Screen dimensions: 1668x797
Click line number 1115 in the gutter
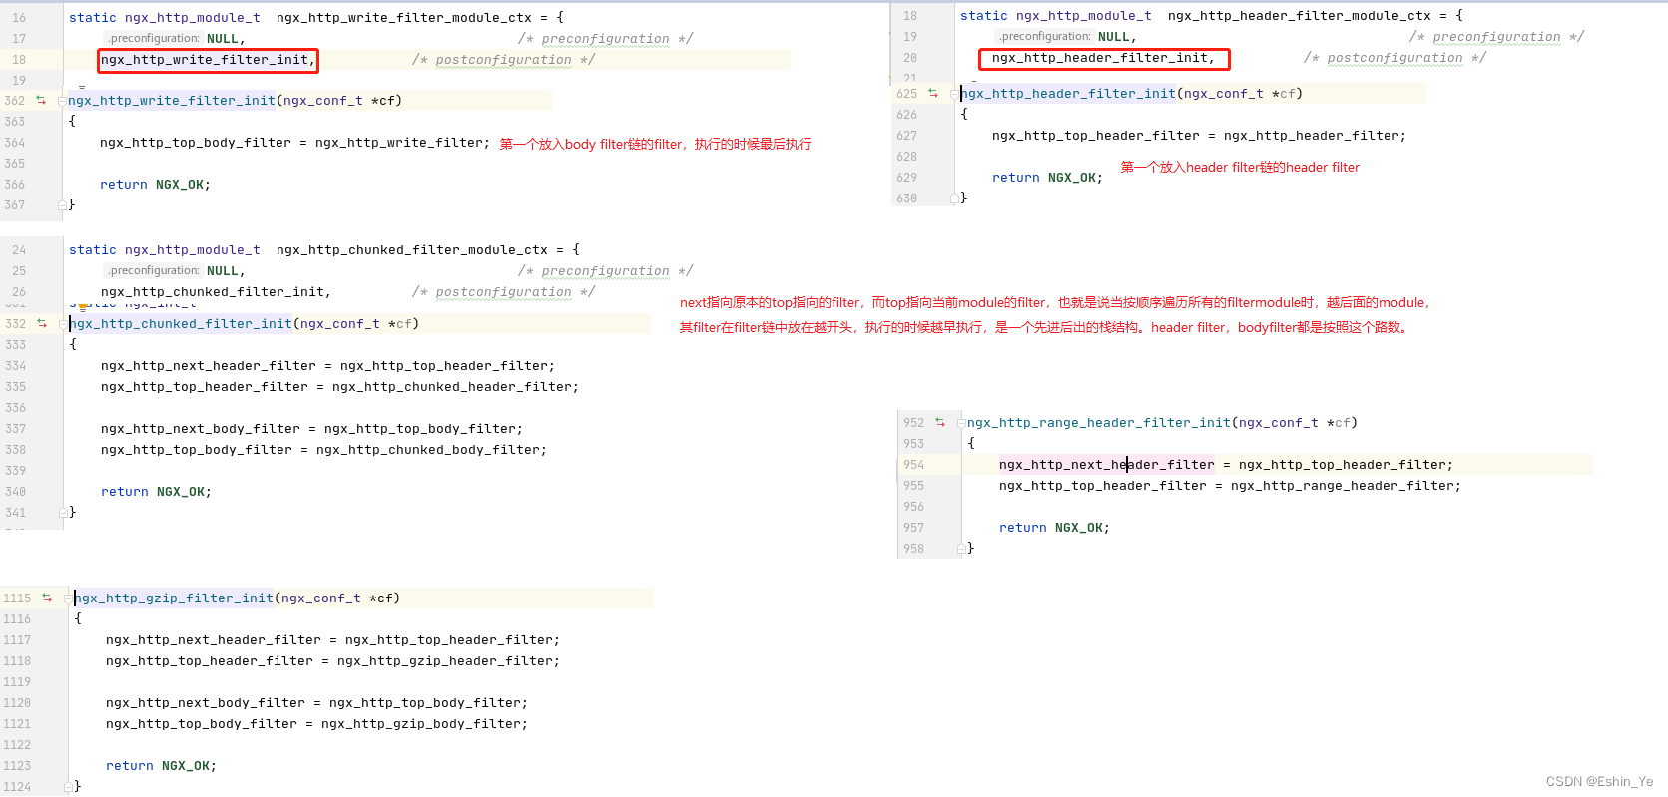point(17,598)
